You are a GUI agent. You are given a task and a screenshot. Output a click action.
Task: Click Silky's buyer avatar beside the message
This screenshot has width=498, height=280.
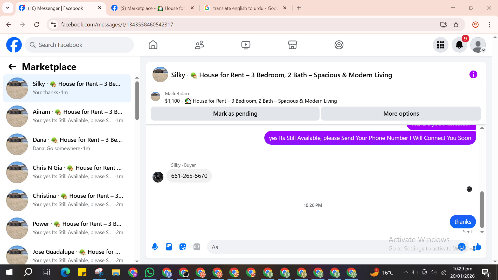158,177
